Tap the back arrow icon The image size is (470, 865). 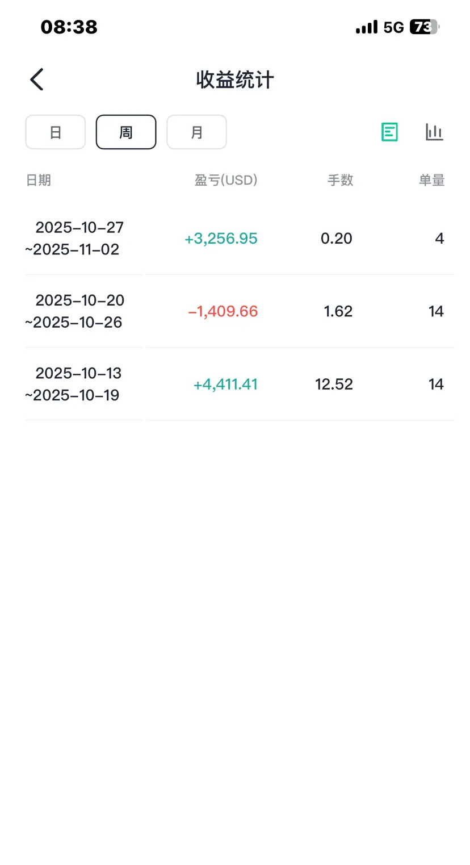point(37,80)
